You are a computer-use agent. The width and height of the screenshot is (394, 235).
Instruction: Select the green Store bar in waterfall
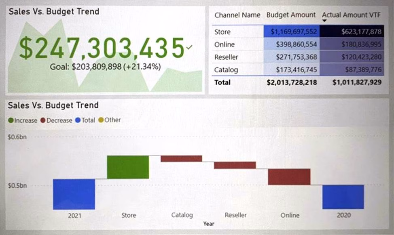click(128, 167)
